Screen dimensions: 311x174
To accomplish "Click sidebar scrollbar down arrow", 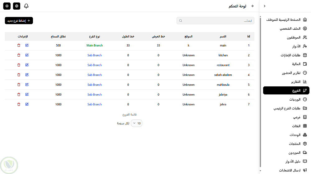I will [260, 171].
